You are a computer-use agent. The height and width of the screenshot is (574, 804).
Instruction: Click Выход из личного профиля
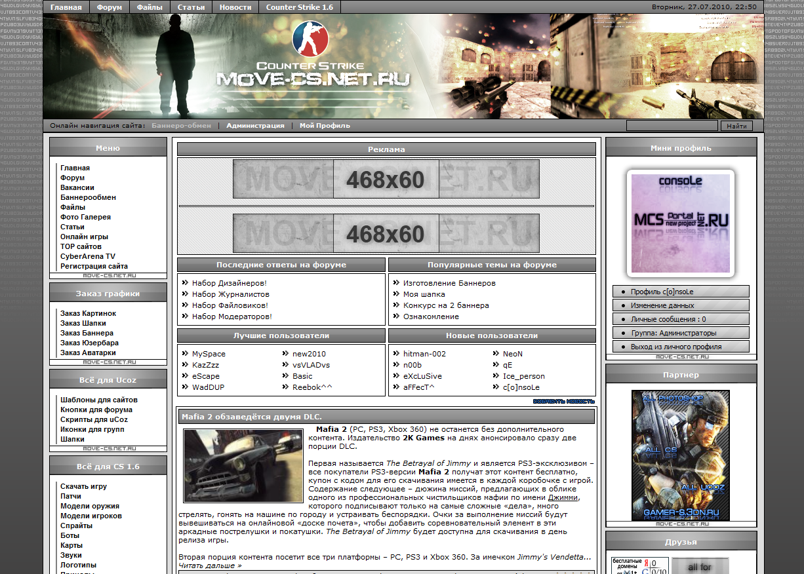tap(681, 347)
